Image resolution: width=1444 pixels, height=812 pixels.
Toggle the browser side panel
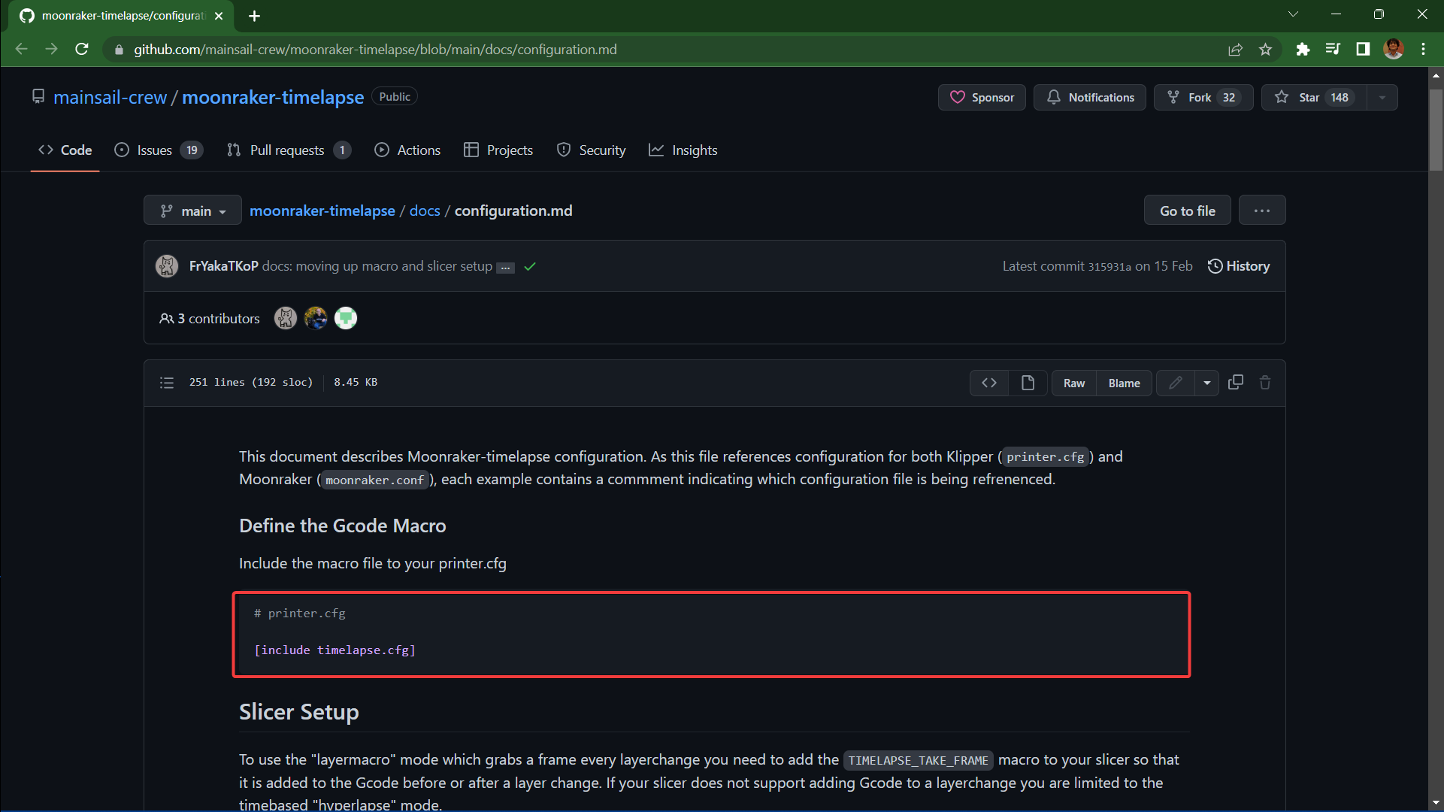pyautogui.click(x=1363, y=49)
